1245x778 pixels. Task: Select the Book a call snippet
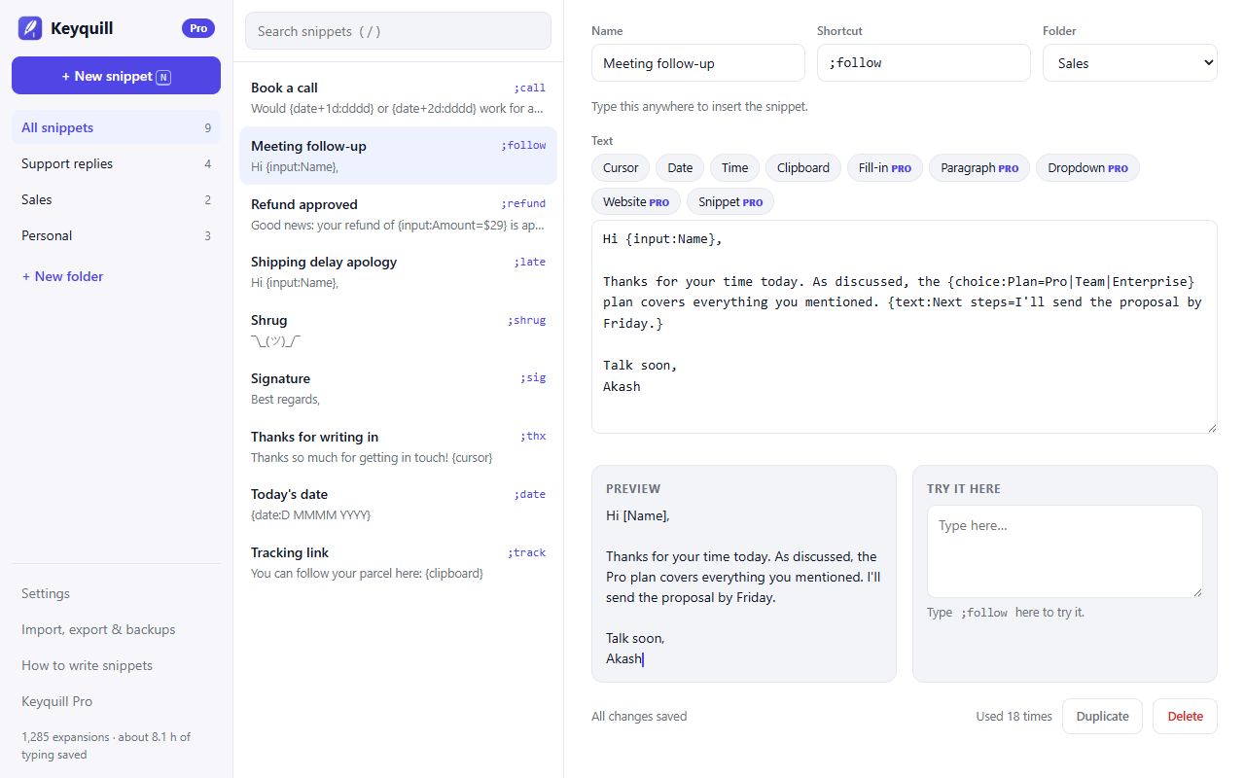398,97
